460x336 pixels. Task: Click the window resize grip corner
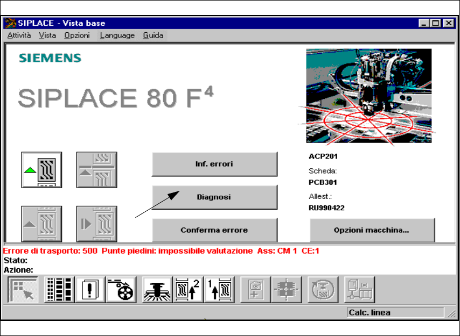click(451, 313)
